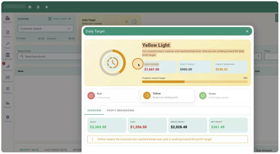Image resolution: width=280 pixels, height=154 pixels.
Task: Click the search magnifier icon
Action: click(22, 56)
